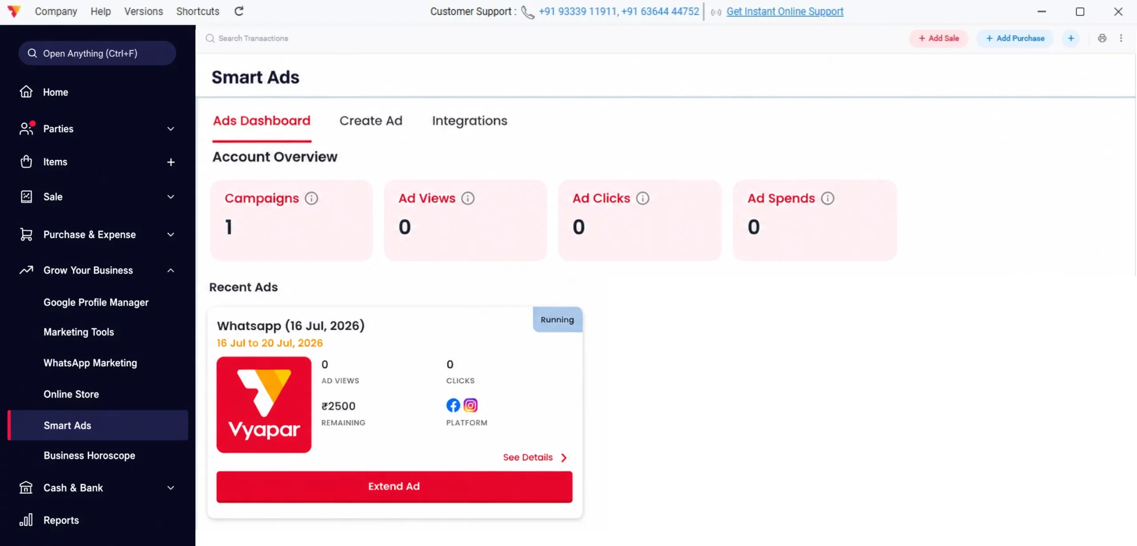Image resolution: width=1137 pixels, height=546 pixels.
Task: Click the printer icon in top toolbar
Action: tap(1102, 38)
